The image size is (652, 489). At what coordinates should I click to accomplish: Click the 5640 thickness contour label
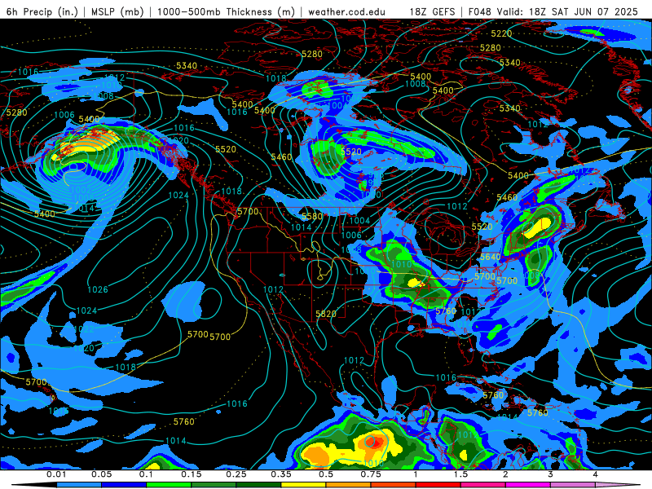coord(491,257)
